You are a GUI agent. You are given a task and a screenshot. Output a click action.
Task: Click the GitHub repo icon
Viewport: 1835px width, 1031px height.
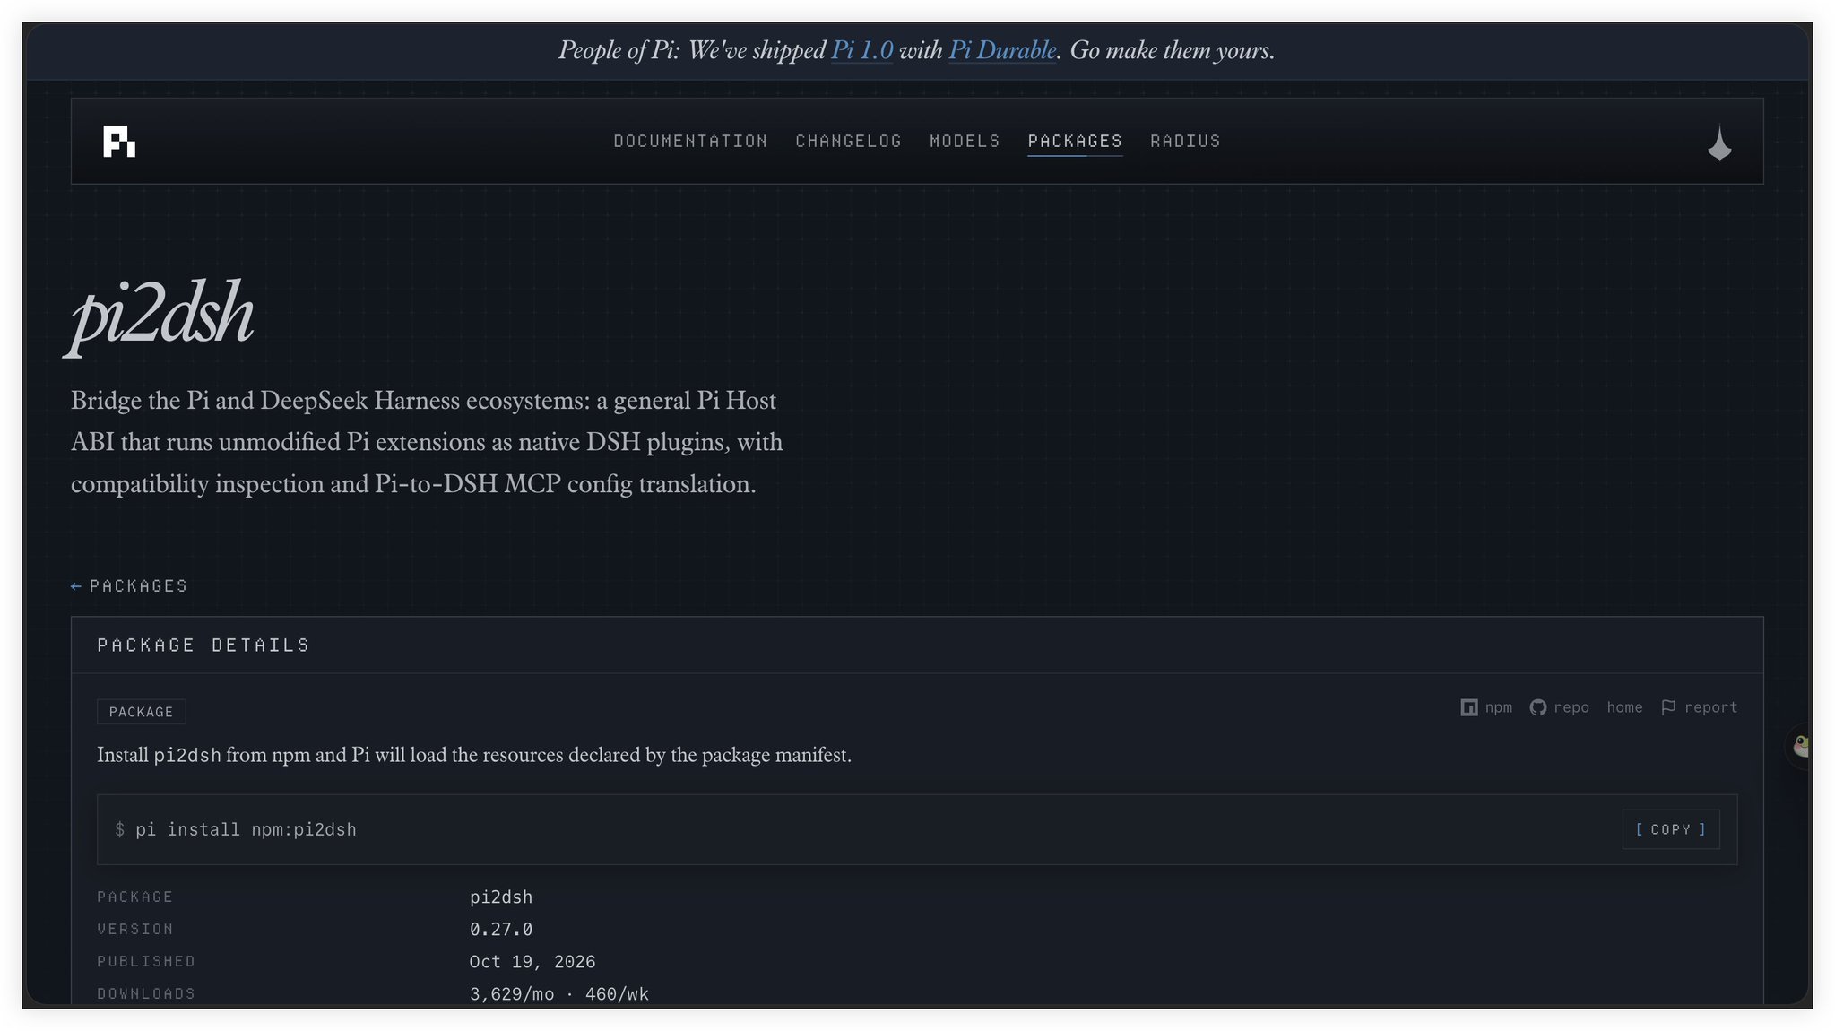1537,707
